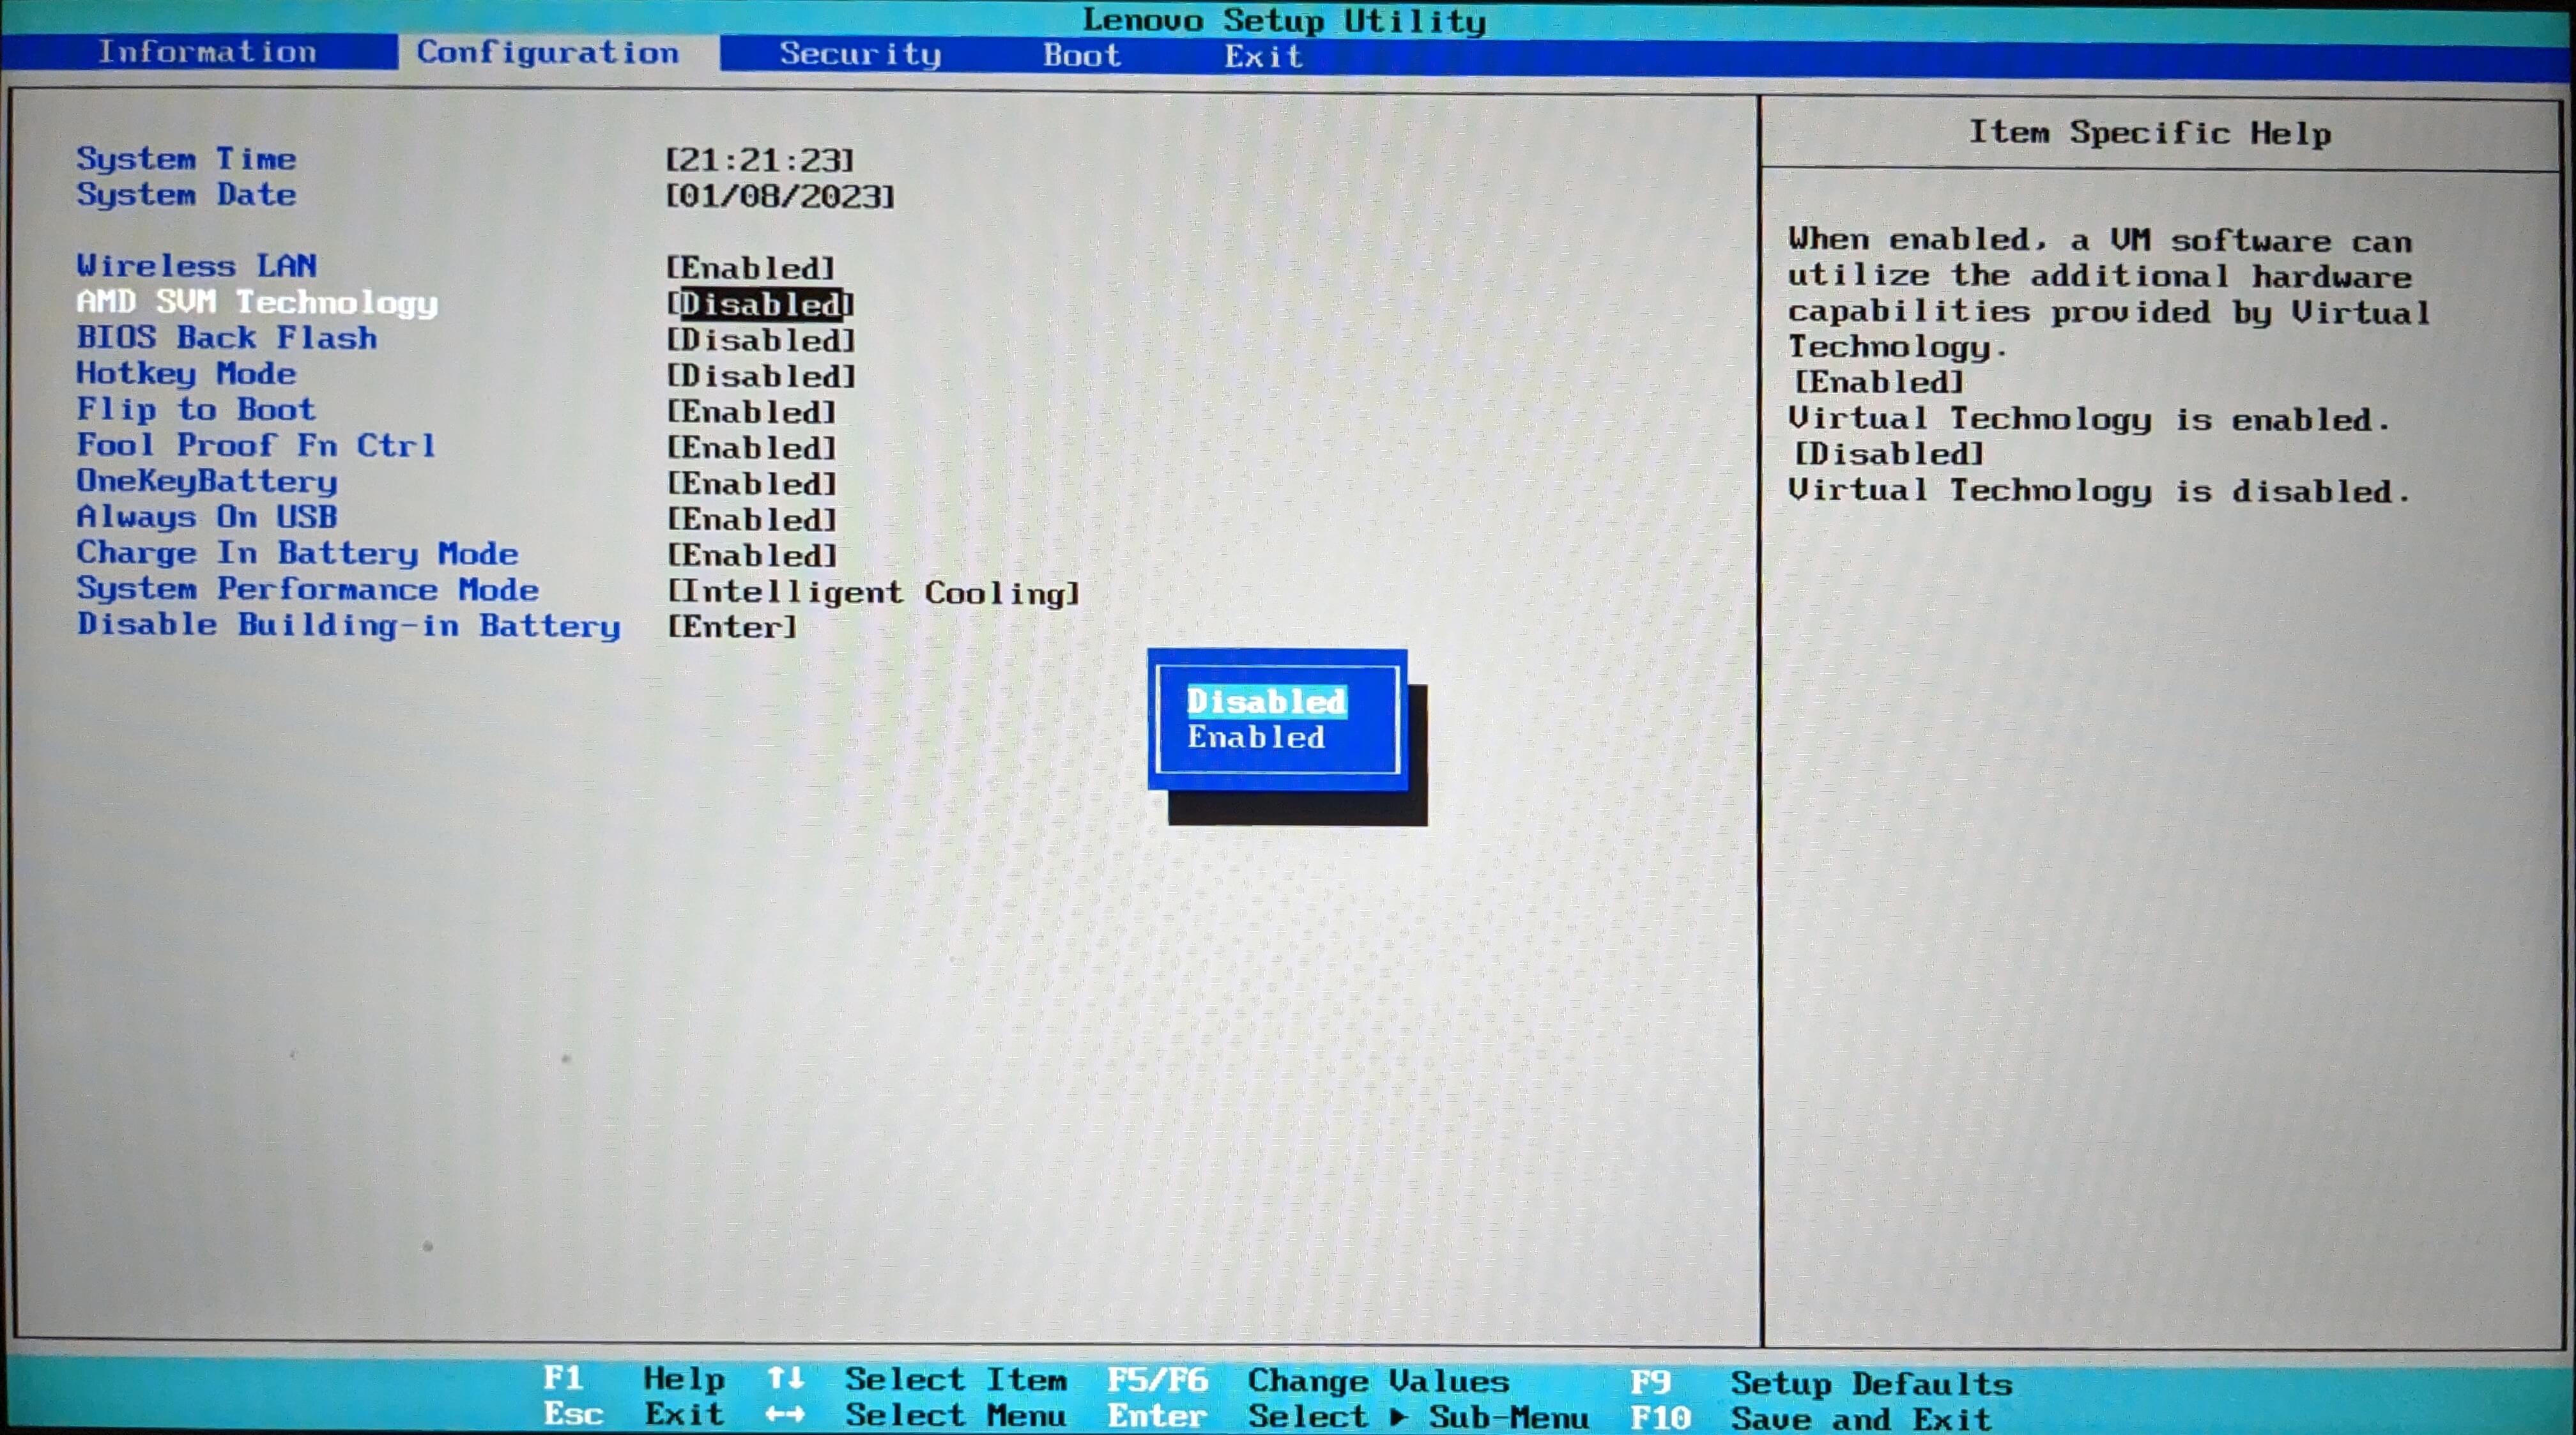Image resolution: width=2576 pixels, height=1435 pixels.
Task: Toggle Wireless LAN Enabled value
Action: coord(750,268)
